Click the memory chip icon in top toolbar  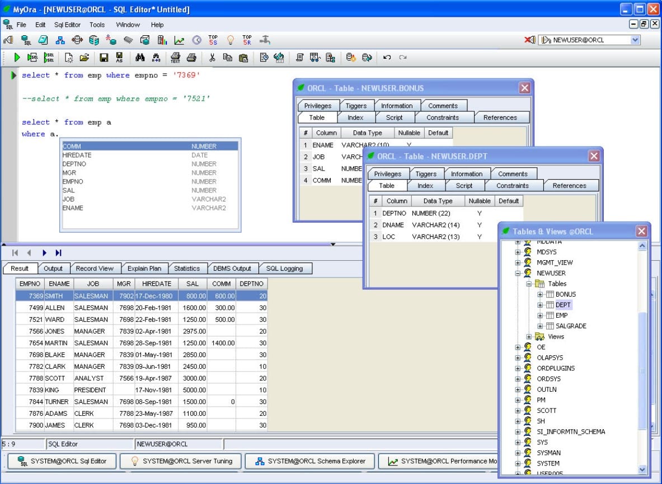pos(128,40)
